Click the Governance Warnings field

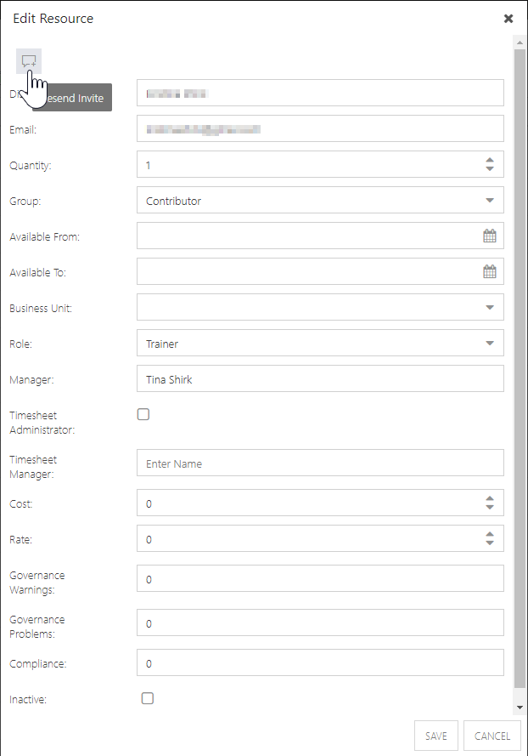[320, 578]
